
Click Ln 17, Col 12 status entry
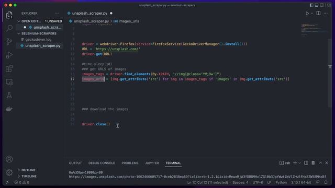point(207,182)
